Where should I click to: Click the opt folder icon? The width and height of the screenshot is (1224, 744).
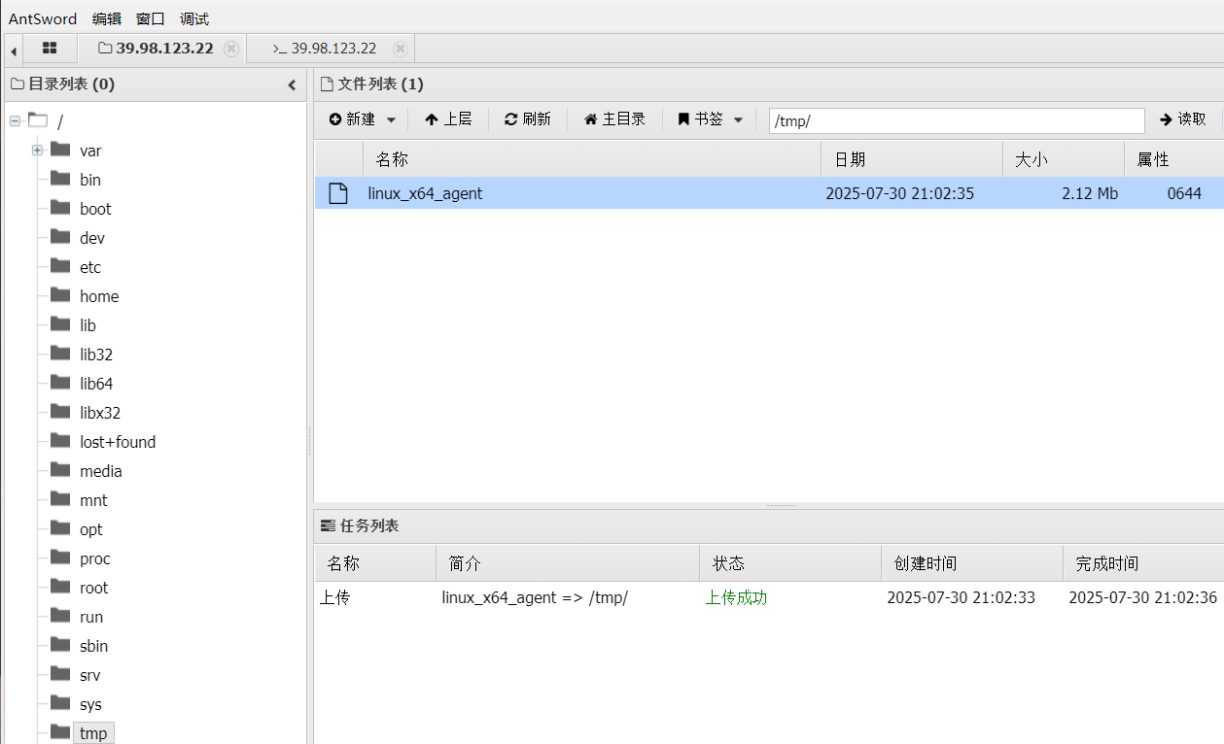(60, 528)
